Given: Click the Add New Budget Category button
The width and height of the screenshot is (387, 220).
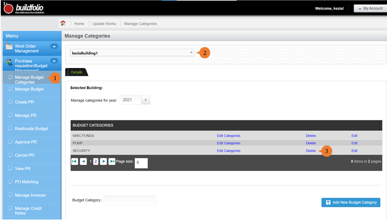Looking at the screenshot, I should (351, 203).
